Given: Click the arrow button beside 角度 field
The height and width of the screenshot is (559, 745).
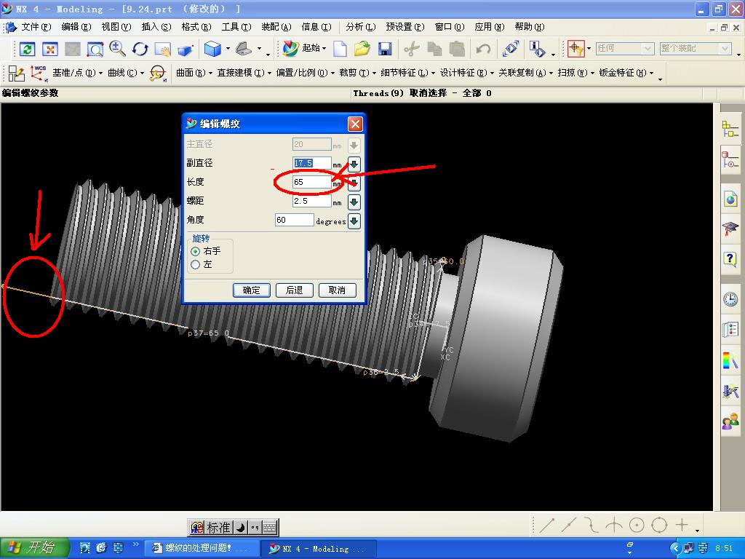Looking at the screenshot, I should 354,221.
